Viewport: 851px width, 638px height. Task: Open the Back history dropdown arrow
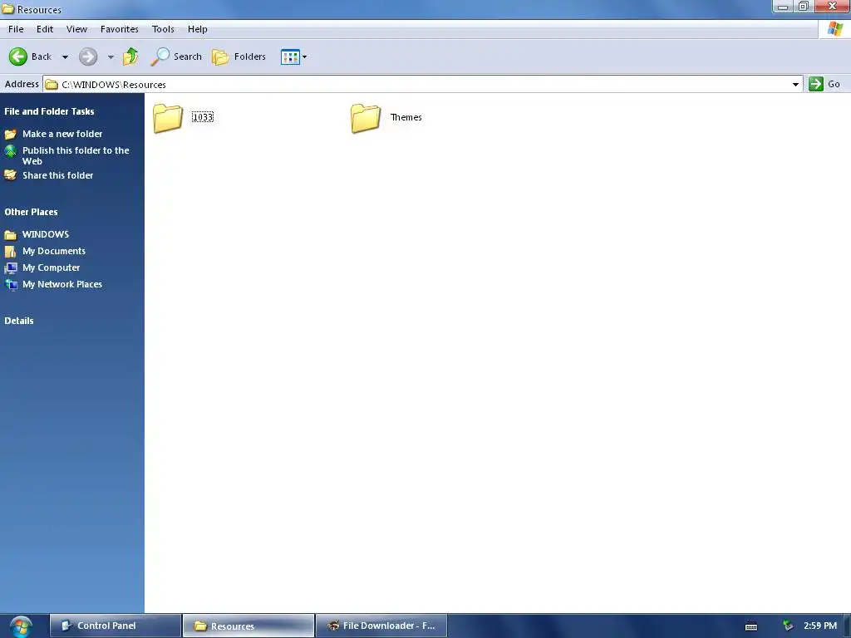65,57
